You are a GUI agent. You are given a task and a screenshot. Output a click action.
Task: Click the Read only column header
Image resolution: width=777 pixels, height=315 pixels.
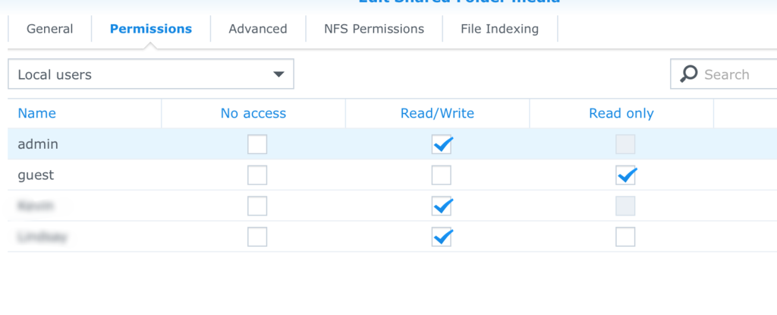[621, 113]
